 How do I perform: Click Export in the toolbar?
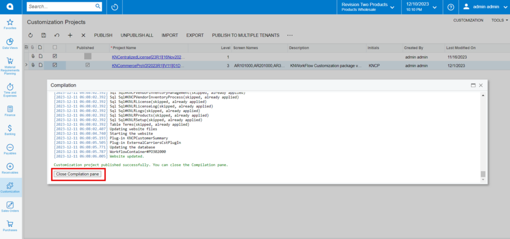point(195,35)
